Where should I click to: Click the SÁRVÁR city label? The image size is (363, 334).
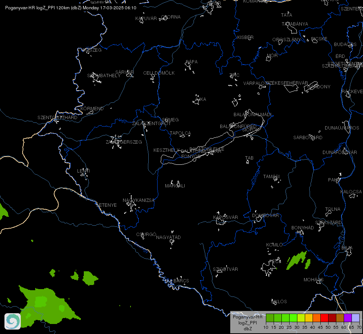click(124, 72)
